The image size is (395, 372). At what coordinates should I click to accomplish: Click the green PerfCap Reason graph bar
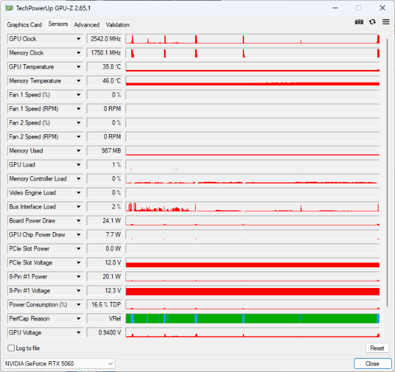253,319
